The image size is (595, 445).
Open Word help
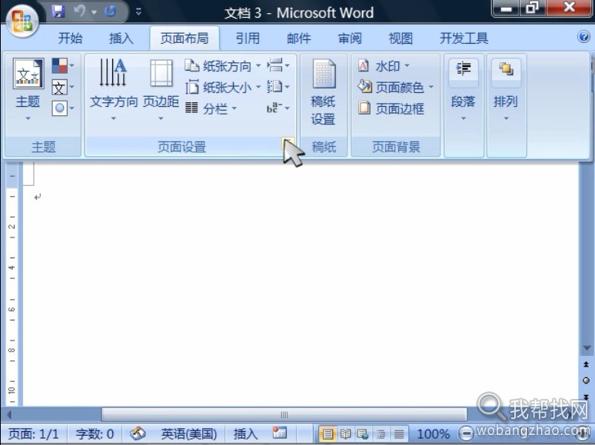click(583, 37)
